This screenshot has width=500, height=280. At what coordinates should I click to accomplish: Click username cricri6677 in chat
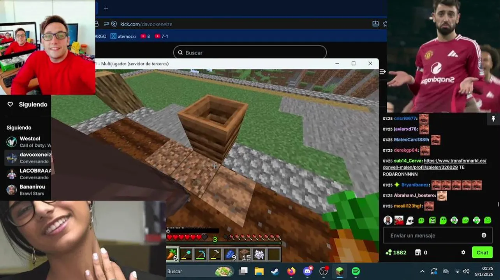click(405, 118)
